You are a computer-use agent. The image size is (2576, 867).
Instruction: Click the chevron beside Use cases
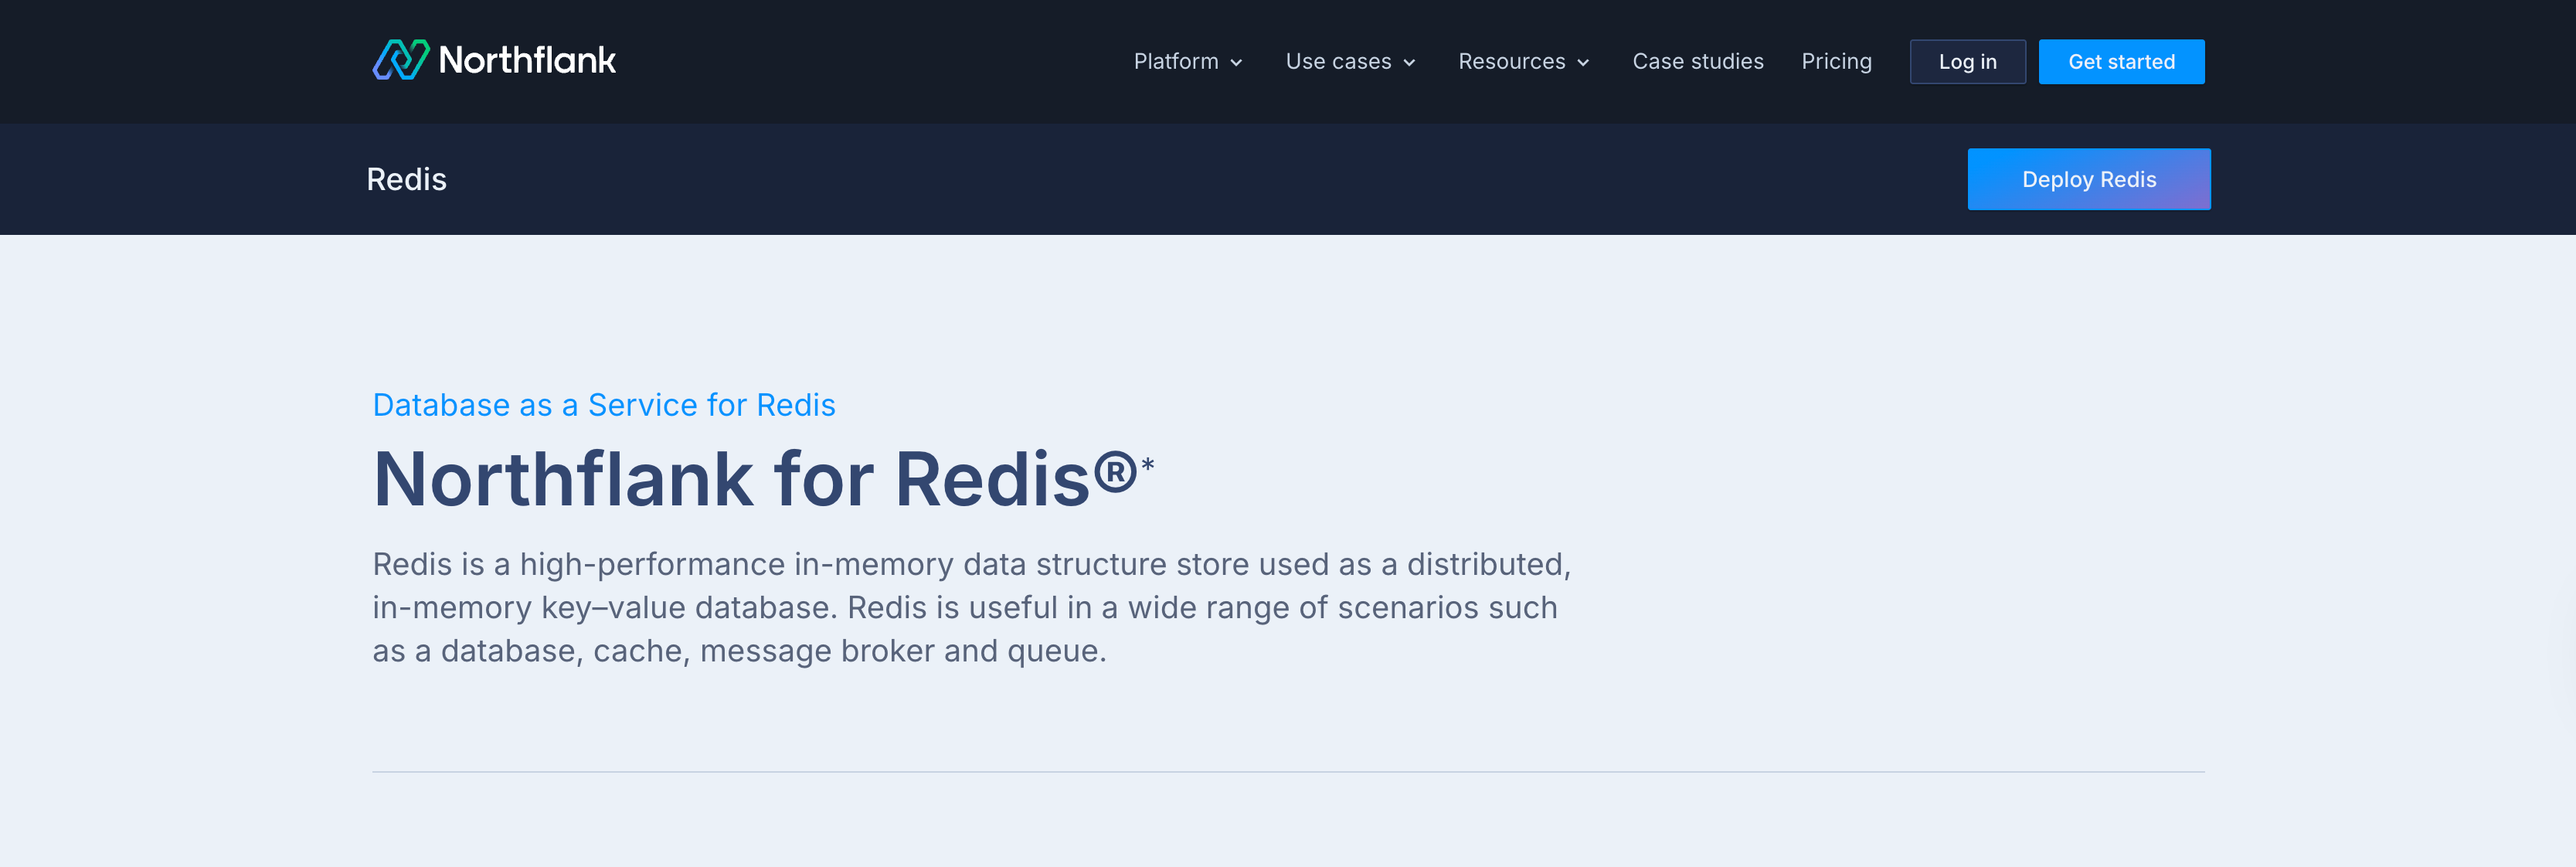[x=1410, y=62]
